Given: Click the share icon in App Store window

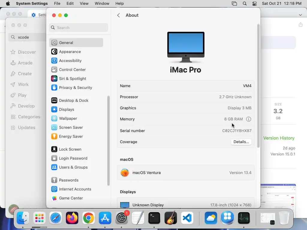Looking at the screenshot, I should (300, 25).
